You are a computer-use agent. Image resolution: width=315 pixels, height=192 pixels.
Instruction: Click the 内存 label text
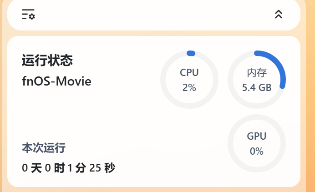(257, 73)
